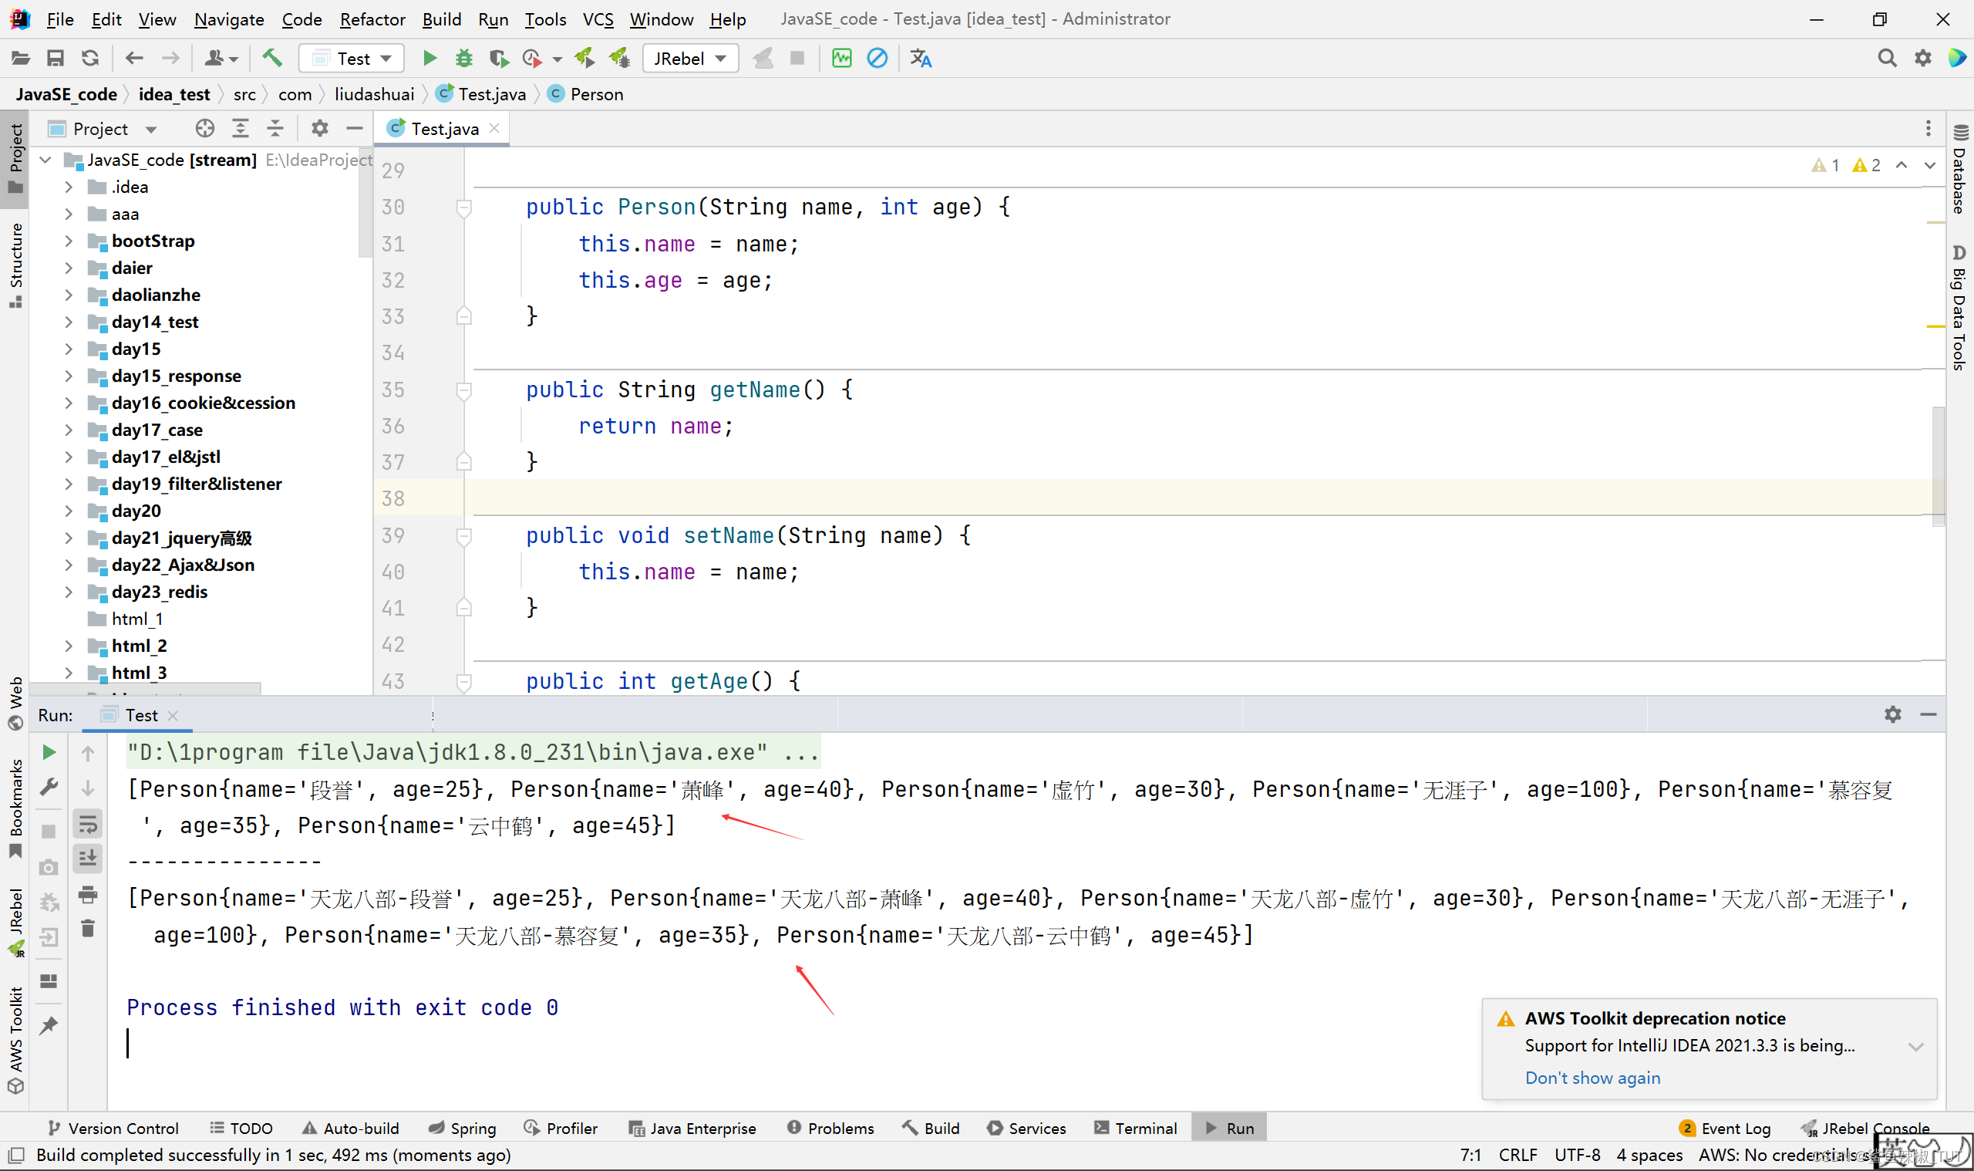Click the Test run configuration dropdown
Screen dimensions: 1974x1171
(352, 57)
